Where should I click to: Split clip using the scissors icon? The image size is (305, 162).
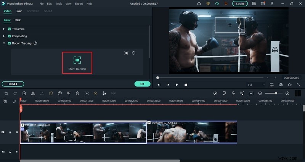[33, 93]
